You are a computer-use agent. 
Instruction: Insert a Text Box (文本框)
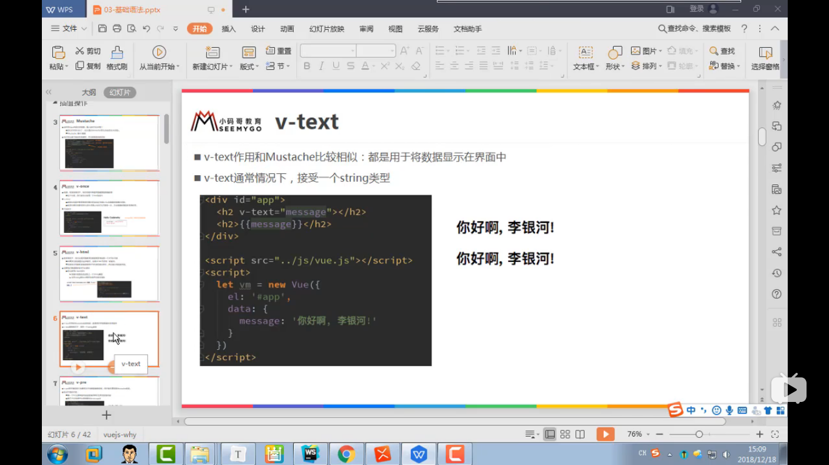(586, 58)
